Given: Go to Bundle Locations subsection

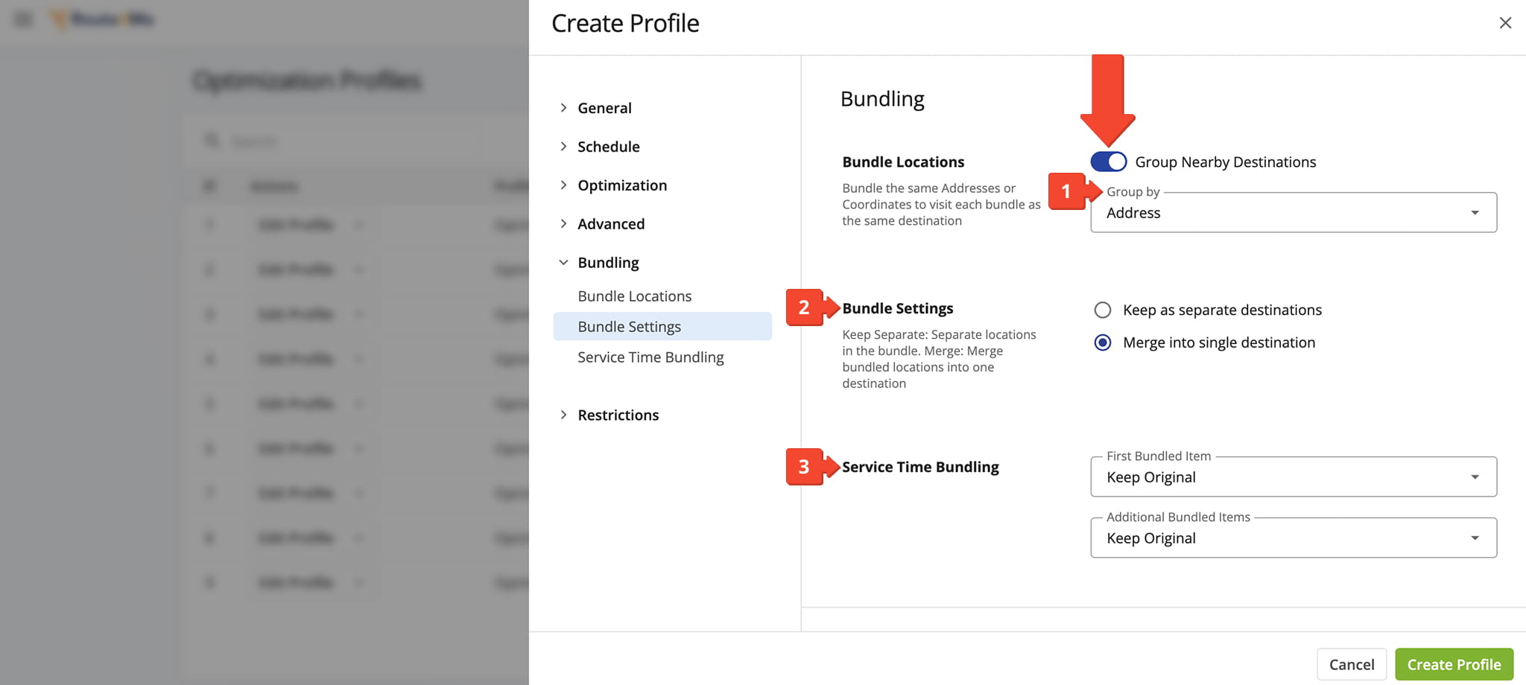Looking at the screenshot, I should click(x=634, y=296).
